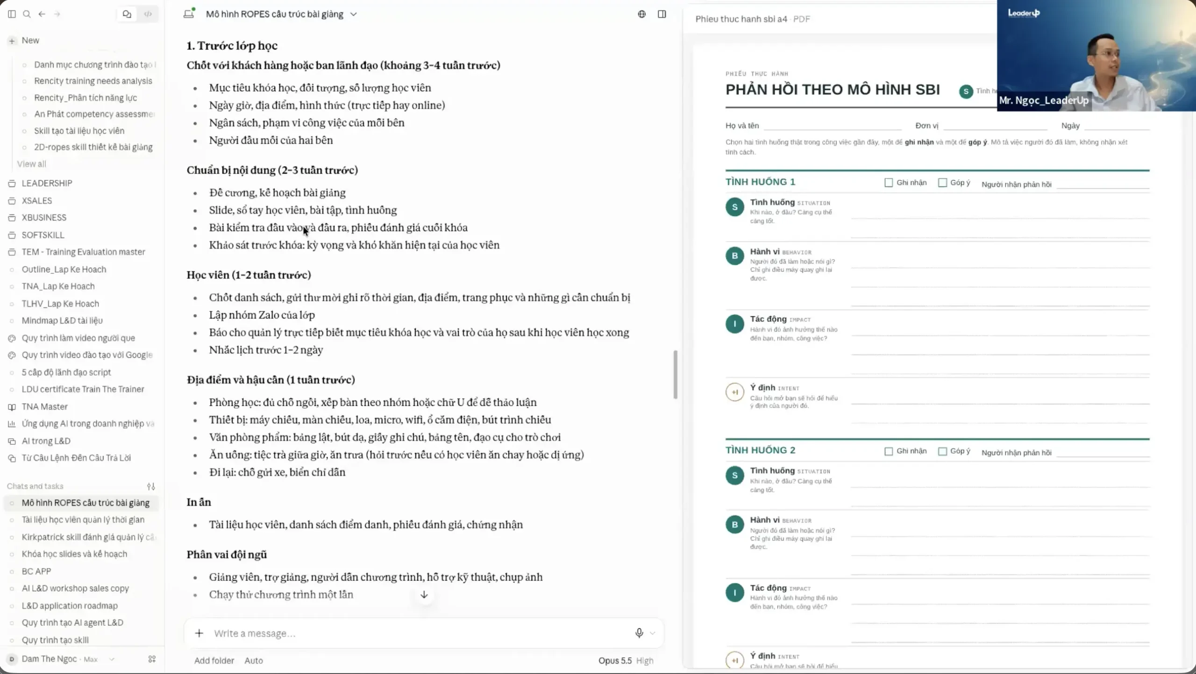Click the View all link
Viewport: 1196px width, 674px height.
coord(32,164)
